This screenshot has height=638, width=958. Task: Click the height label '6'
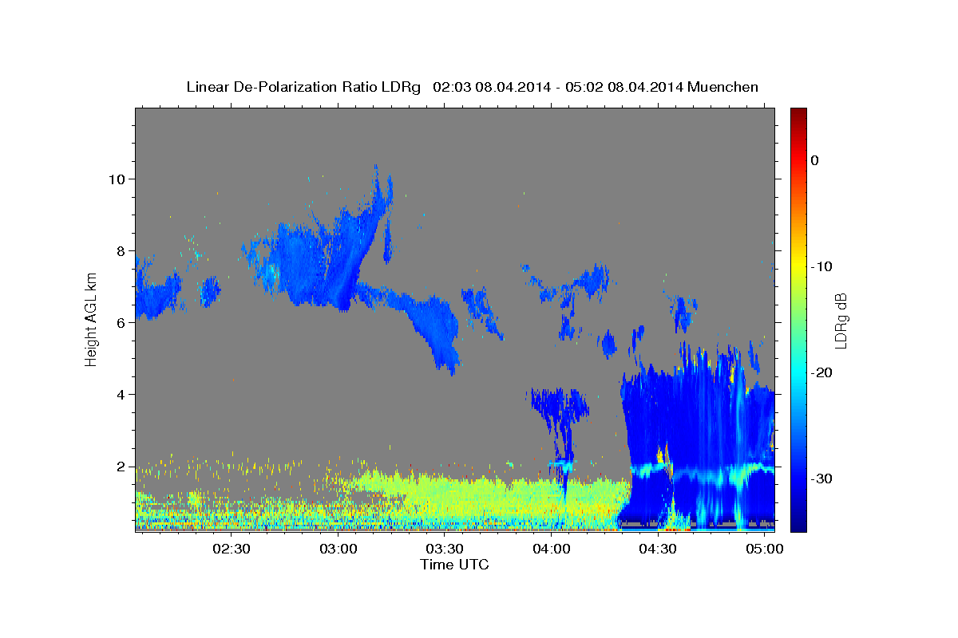[121, 322]
